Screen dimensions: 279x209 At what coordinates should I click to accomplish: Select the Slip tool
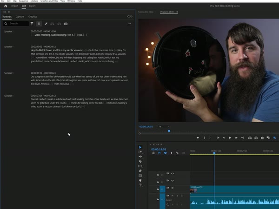pos(140,166)
